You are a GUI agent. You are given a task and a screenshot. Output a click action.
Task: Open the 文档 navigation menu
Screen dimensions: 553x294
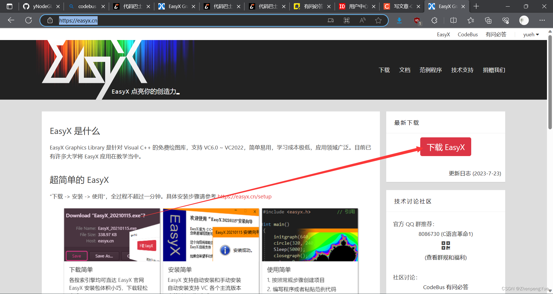(405, 70)
